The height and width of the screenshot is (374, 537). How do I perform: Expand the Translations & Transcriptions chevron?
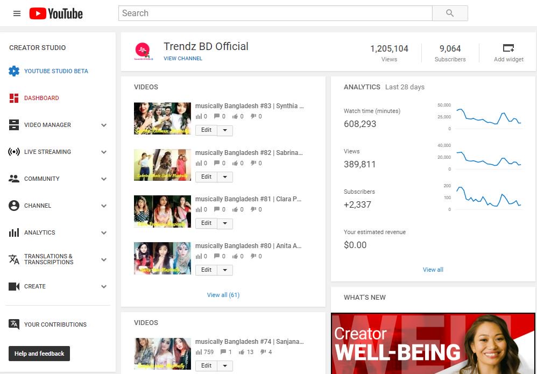click(104, 259)
